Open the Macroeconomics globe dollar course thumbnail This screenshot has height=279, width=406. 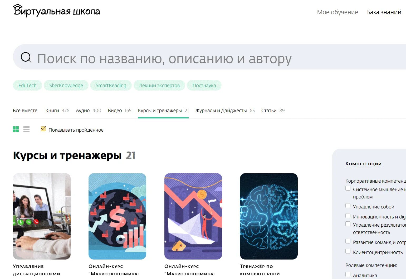tap(117, 216)
